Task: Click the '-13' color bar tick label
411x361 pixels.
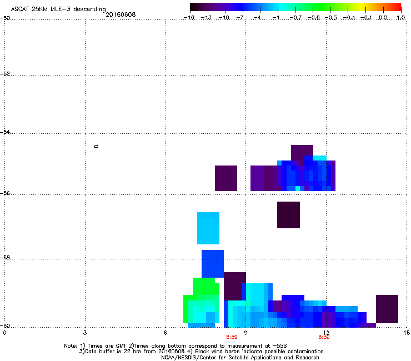Action: click(206, 18)
